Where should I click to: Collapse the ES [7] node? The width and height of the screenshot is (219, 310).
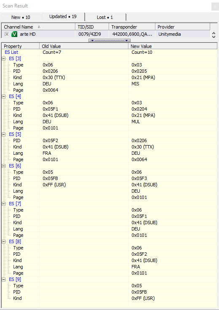3,204
